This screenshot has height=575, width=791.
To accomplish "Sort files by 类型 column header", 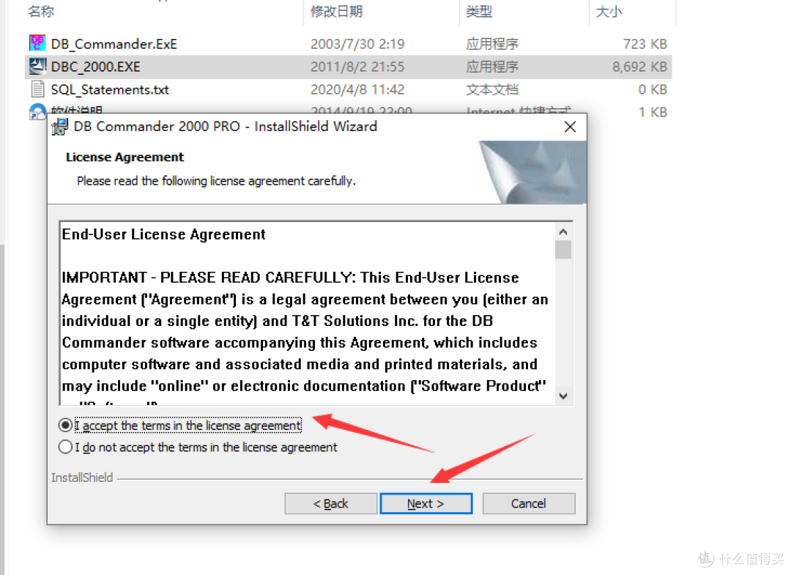I will 479,11.
